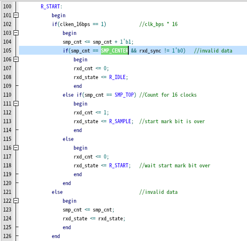Click rxd_cnt <= 0 on line 107
This screenshot has width=247, height=241.
coord(90,68)
